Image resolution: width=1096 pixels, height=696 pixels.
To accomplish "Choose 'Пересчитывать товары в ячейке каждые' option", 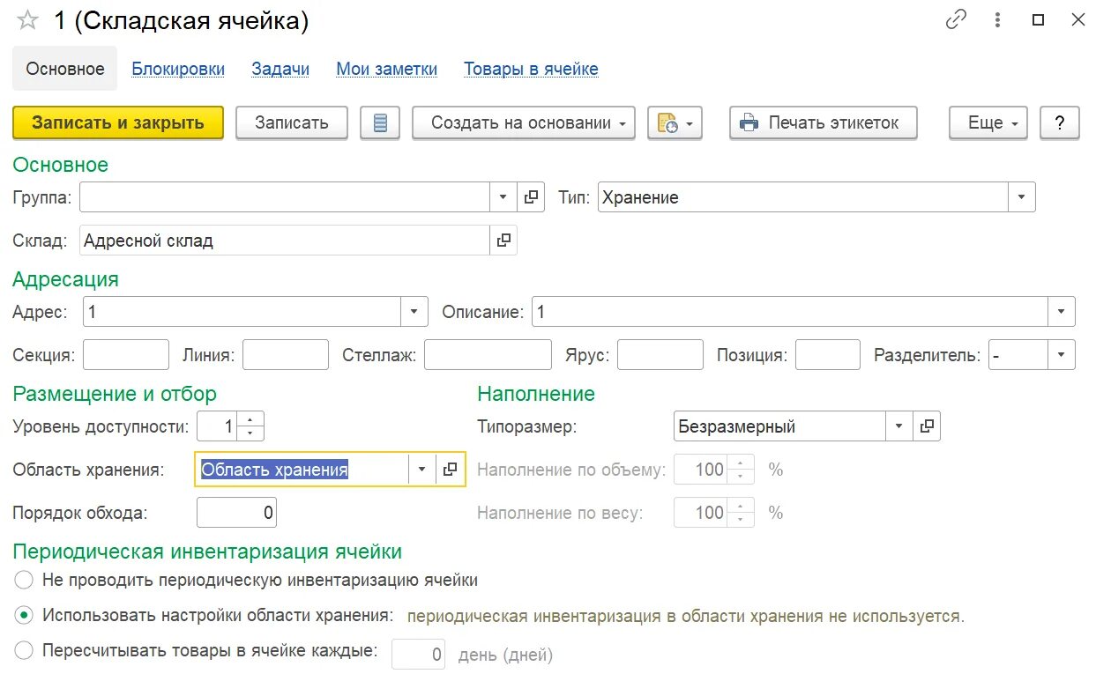I will (x=25, y=651).
